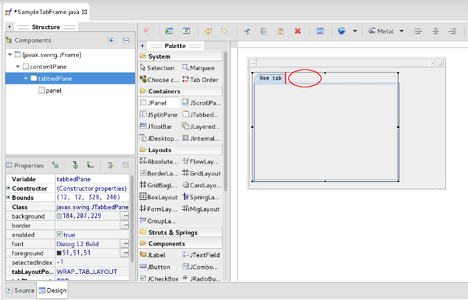
Task: Click the layout assistant toolbar icon
Action: pyautogui.click(x=320, y=31)
